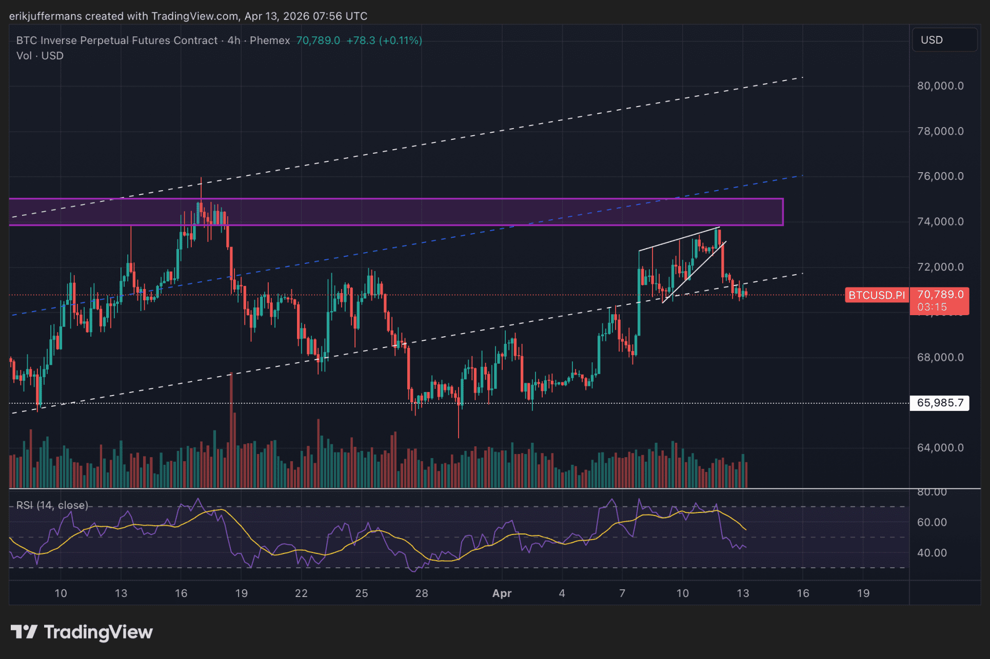Click the 4h interval in chart title
The height and width of the screenshot is (659, 990).
(x=233, y=40)
